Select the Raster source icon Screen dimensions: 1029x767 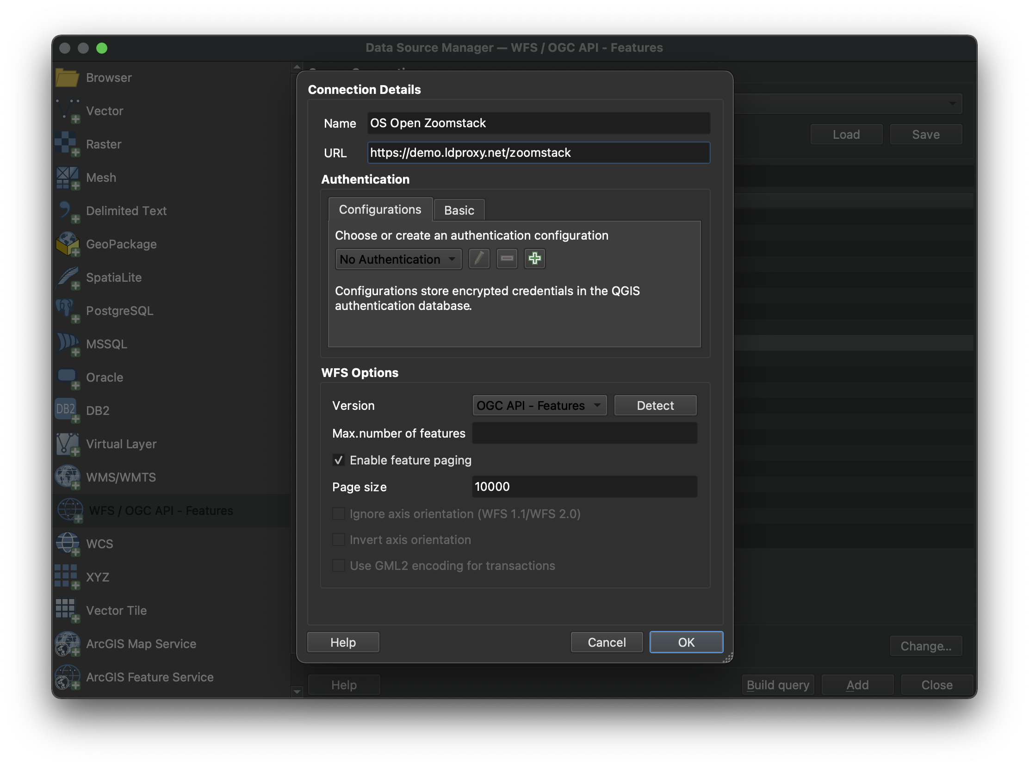[x=68, y=144]
